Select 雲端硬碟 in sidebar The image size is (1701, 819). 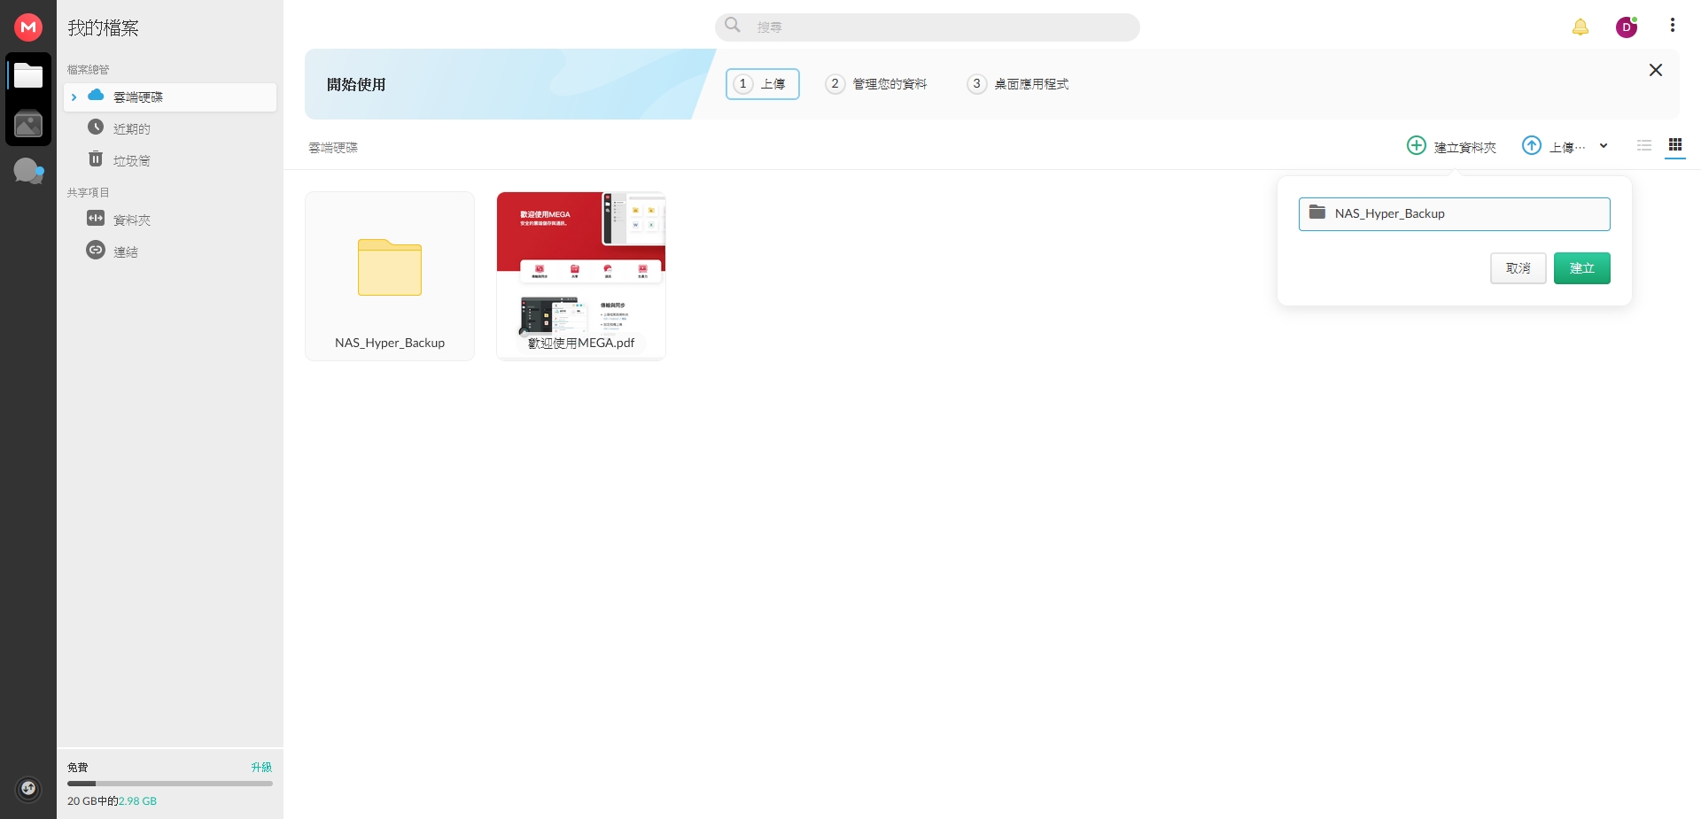pyautogui.click(x=170, y=97)
